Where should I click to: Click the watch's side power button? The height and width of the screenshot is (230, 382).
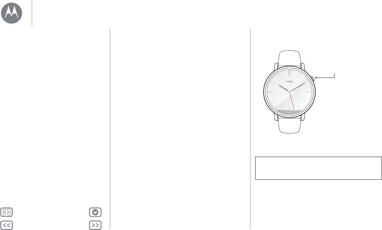[x=313, y=78]
